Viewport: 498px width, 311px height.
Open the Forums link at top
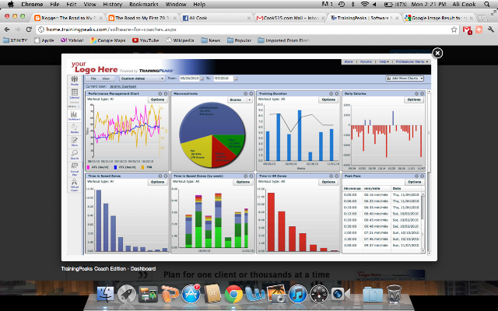pos(366,62)
